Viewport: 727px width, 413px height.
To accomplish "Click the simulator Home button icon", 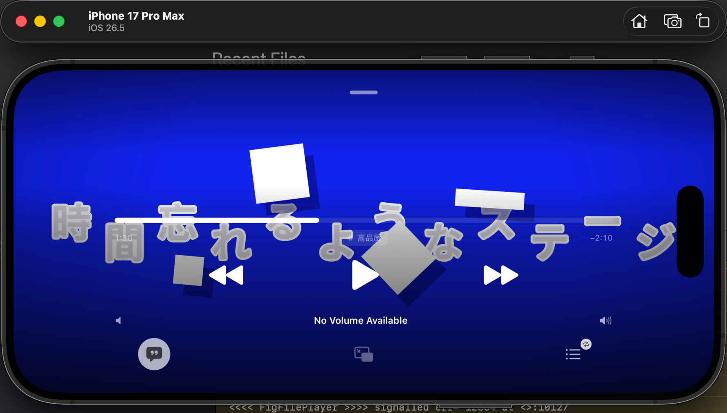I will coord(639,21).
